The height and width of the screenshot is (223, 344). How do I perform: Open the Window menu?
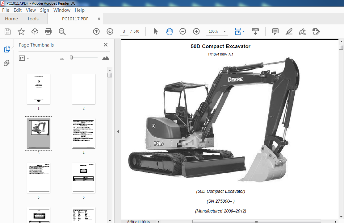click(62, 10)
